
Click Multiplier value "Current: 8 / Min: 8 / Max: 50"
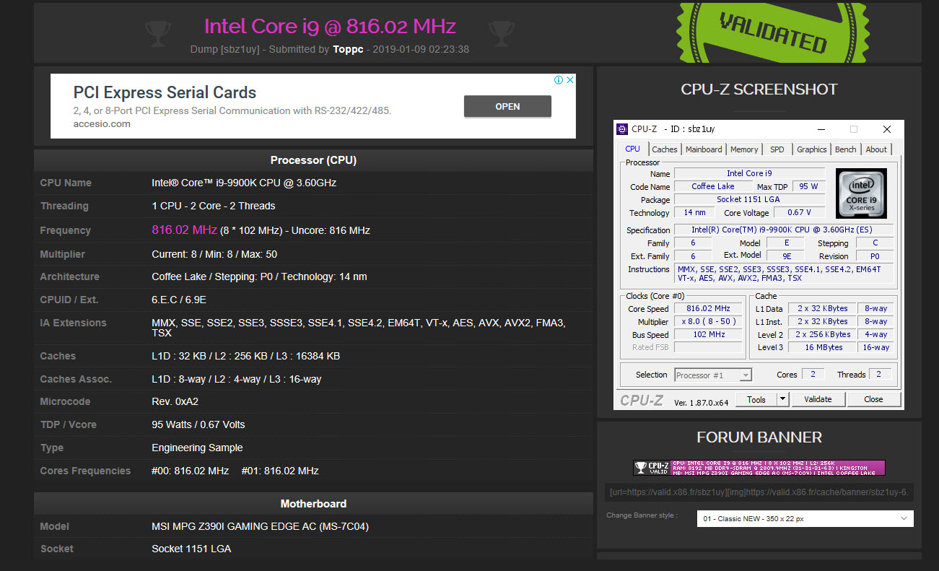coord(214,254)
